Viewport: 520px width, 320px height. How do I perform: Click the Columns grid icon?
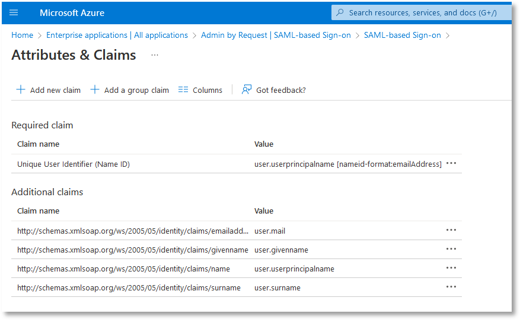[x=183, y=90]
